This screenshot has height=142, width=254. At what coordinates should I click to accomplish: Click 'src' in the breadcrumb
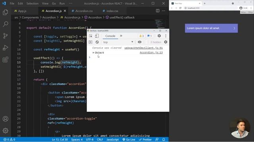click(x=16, y=17)
